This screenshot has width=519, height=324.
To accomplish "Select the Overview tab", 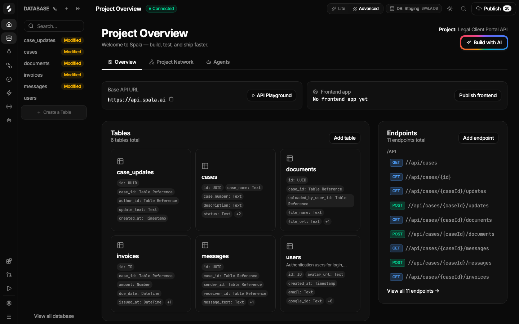I will 122,62.
